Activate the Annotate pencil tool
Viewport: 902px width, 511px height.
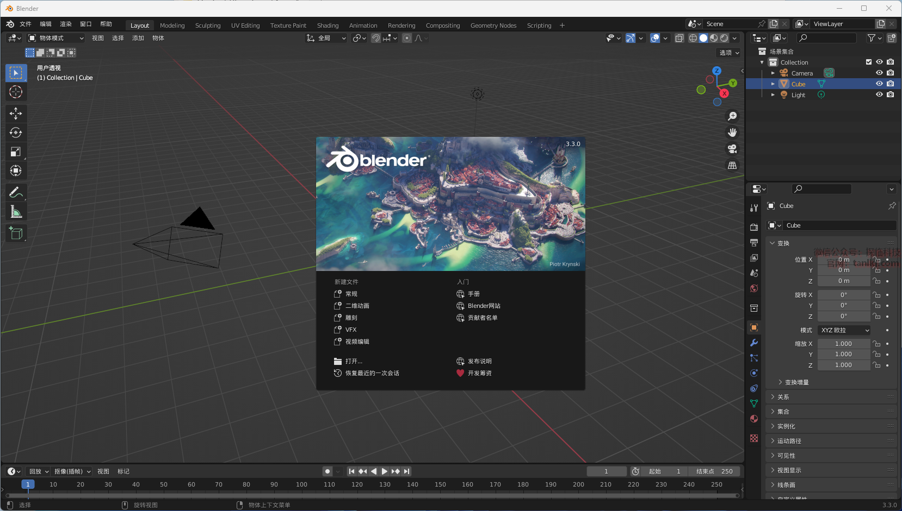click(x=16, y=192)
